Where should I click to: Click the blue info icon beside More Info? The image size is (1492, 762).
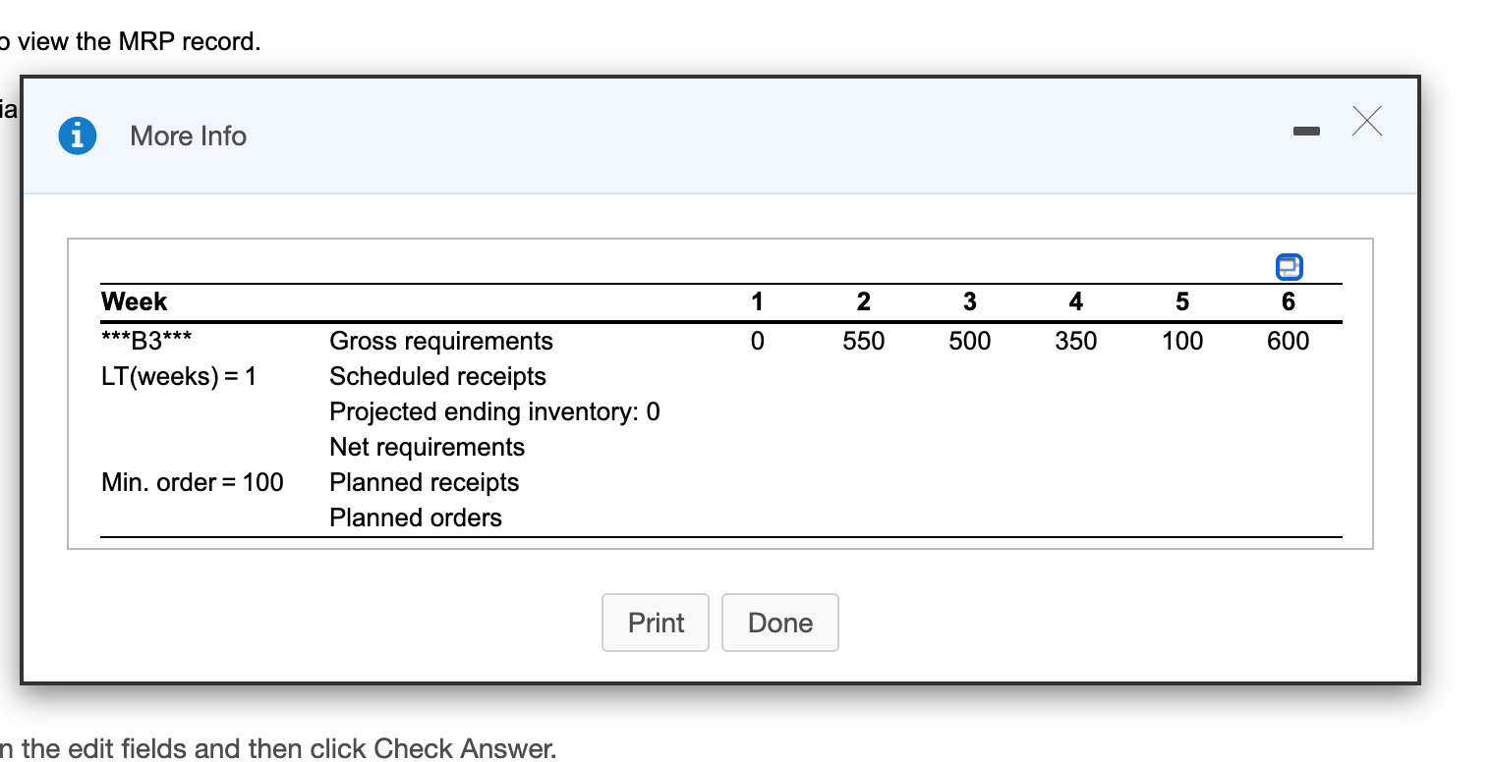(x=77, y=136)
